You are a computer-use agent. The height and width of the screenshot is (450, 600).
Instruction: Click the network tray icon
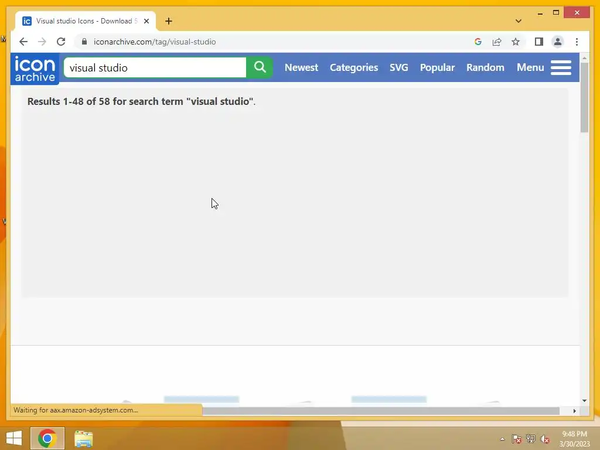pos(531,439)
